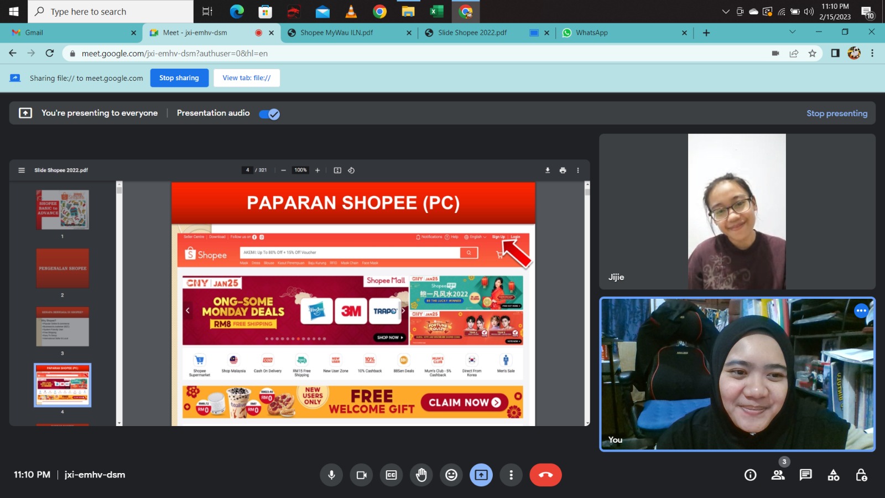Toggle Presentation audio switch
The width and height of the screenshot is (885, 498).
[269, 114]
